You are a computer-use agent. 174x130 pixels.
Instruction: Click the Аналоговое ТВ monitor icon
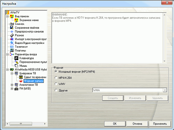[x=17, y=85]
